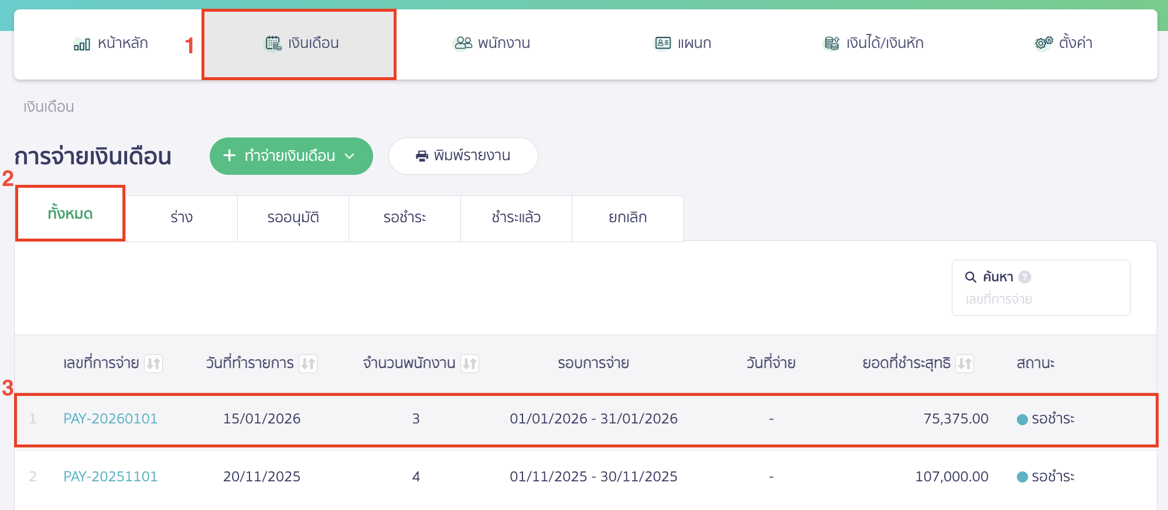Click the ตั้งค่า settings gear icon
The image size is (1168, 510).
point(1043,43)
